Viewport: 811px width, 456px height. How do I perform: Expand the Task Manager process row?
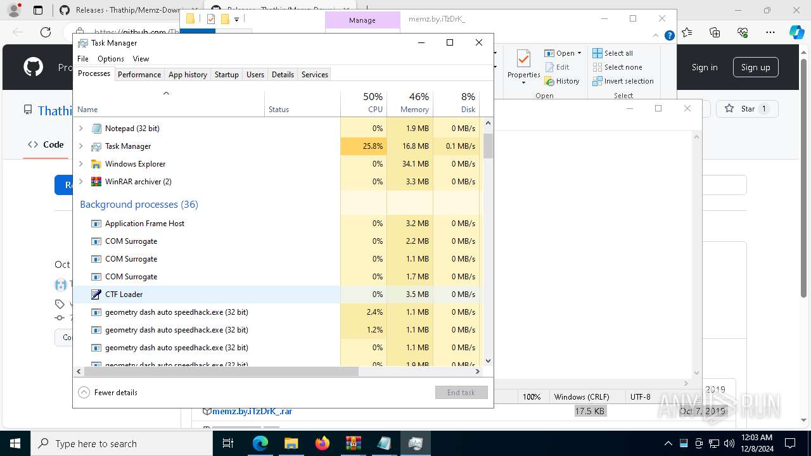[80, 146]
